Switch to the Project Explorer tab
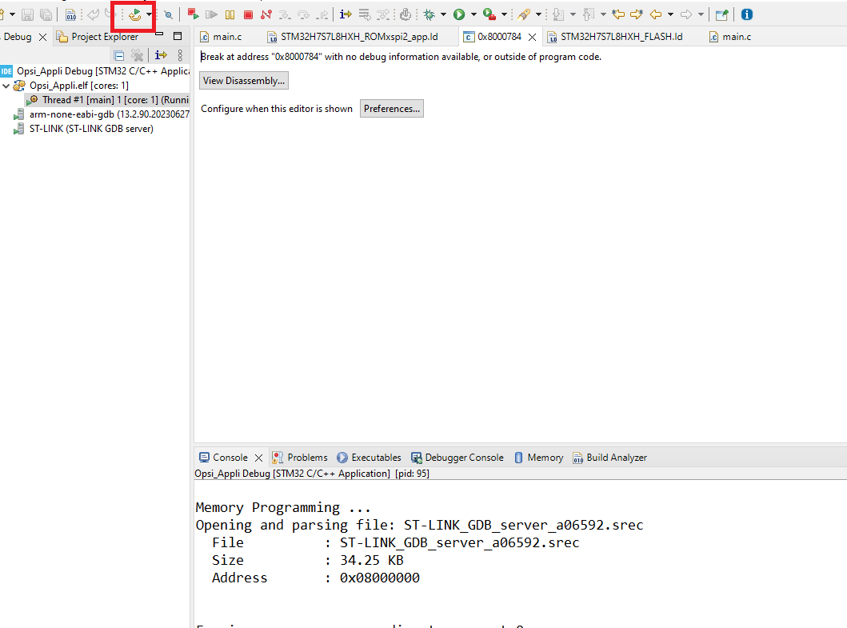This screenshot has height=628, width=847. [x=104, y=36]
